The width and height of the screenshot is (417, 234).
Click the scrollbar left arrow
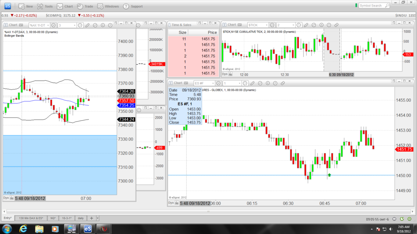(x=4, y=212)
